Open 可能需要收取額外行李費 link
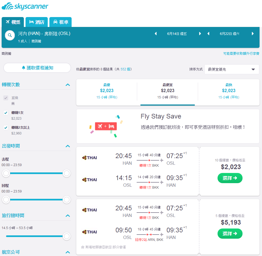This screenshot has height=256, width=262. coord(241,54)
